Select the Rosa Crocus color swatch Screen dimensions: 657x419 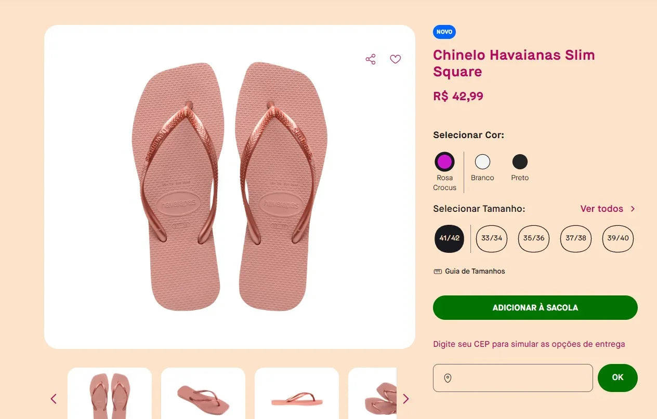click(x=444, y=162)
